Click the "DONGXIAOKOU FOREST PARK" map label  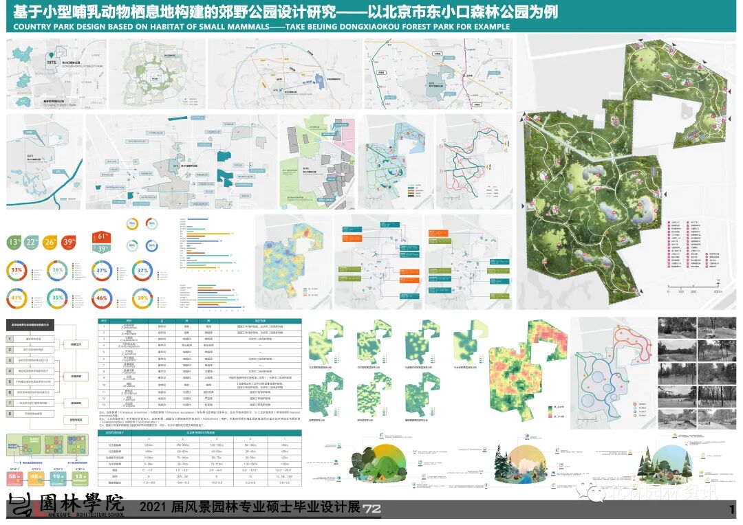coord(83,66)
